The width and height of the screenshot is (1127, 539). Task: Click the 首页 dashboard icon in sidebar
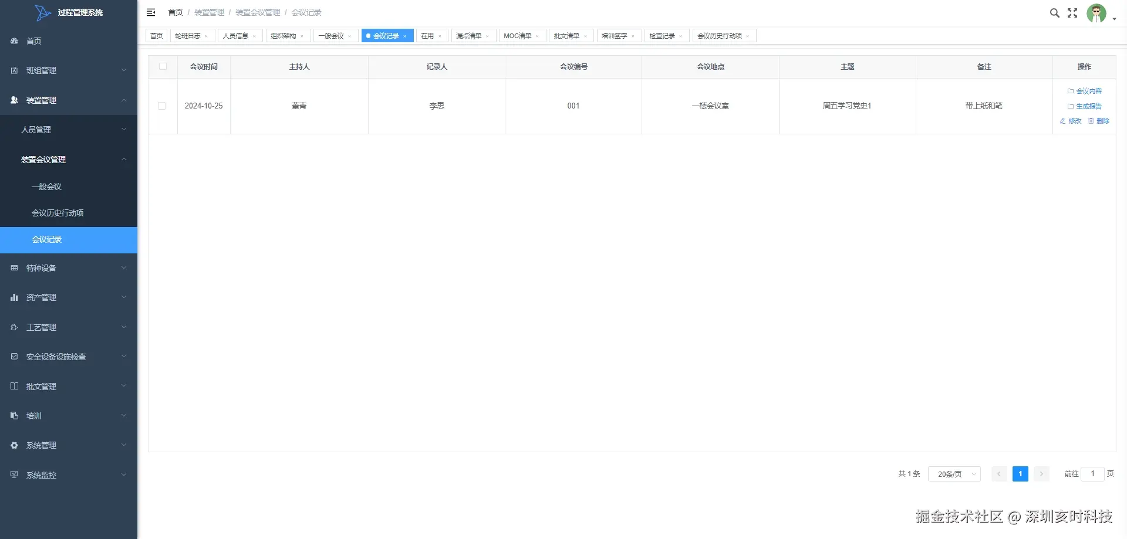(14, 41)
